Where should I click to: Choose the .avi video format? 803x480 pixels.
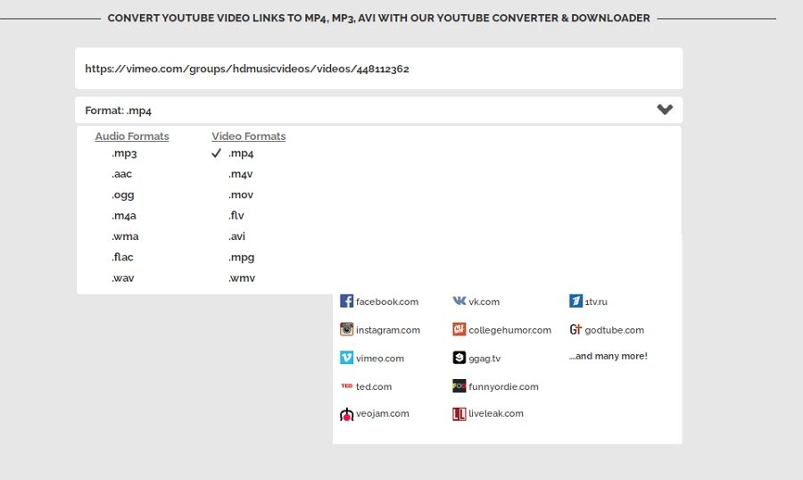tap(236, 236)
